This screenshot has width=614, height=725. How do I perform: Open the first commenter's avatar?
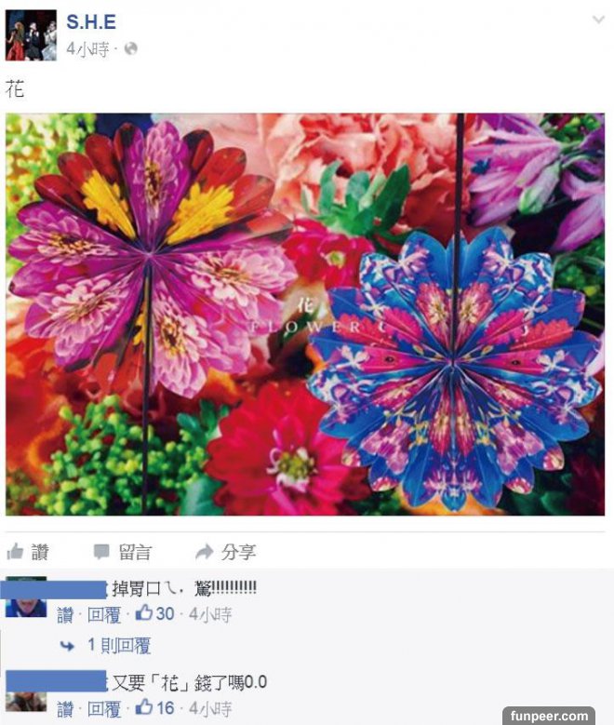(x=26, y=597)
